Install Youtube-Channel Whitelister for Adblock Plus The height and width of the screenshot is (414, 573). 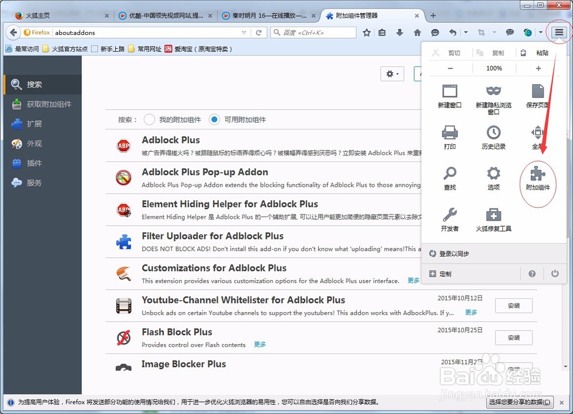point(514,306)
